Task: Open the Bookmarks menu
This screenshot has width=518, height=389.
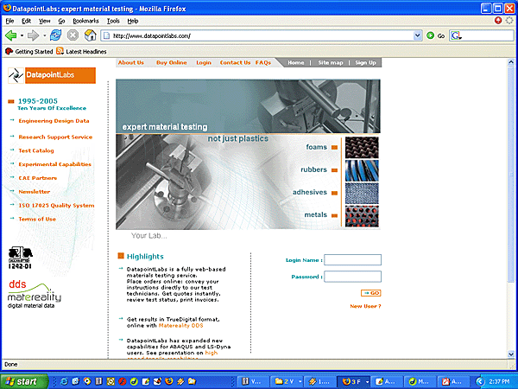Action: click(85, 21)
